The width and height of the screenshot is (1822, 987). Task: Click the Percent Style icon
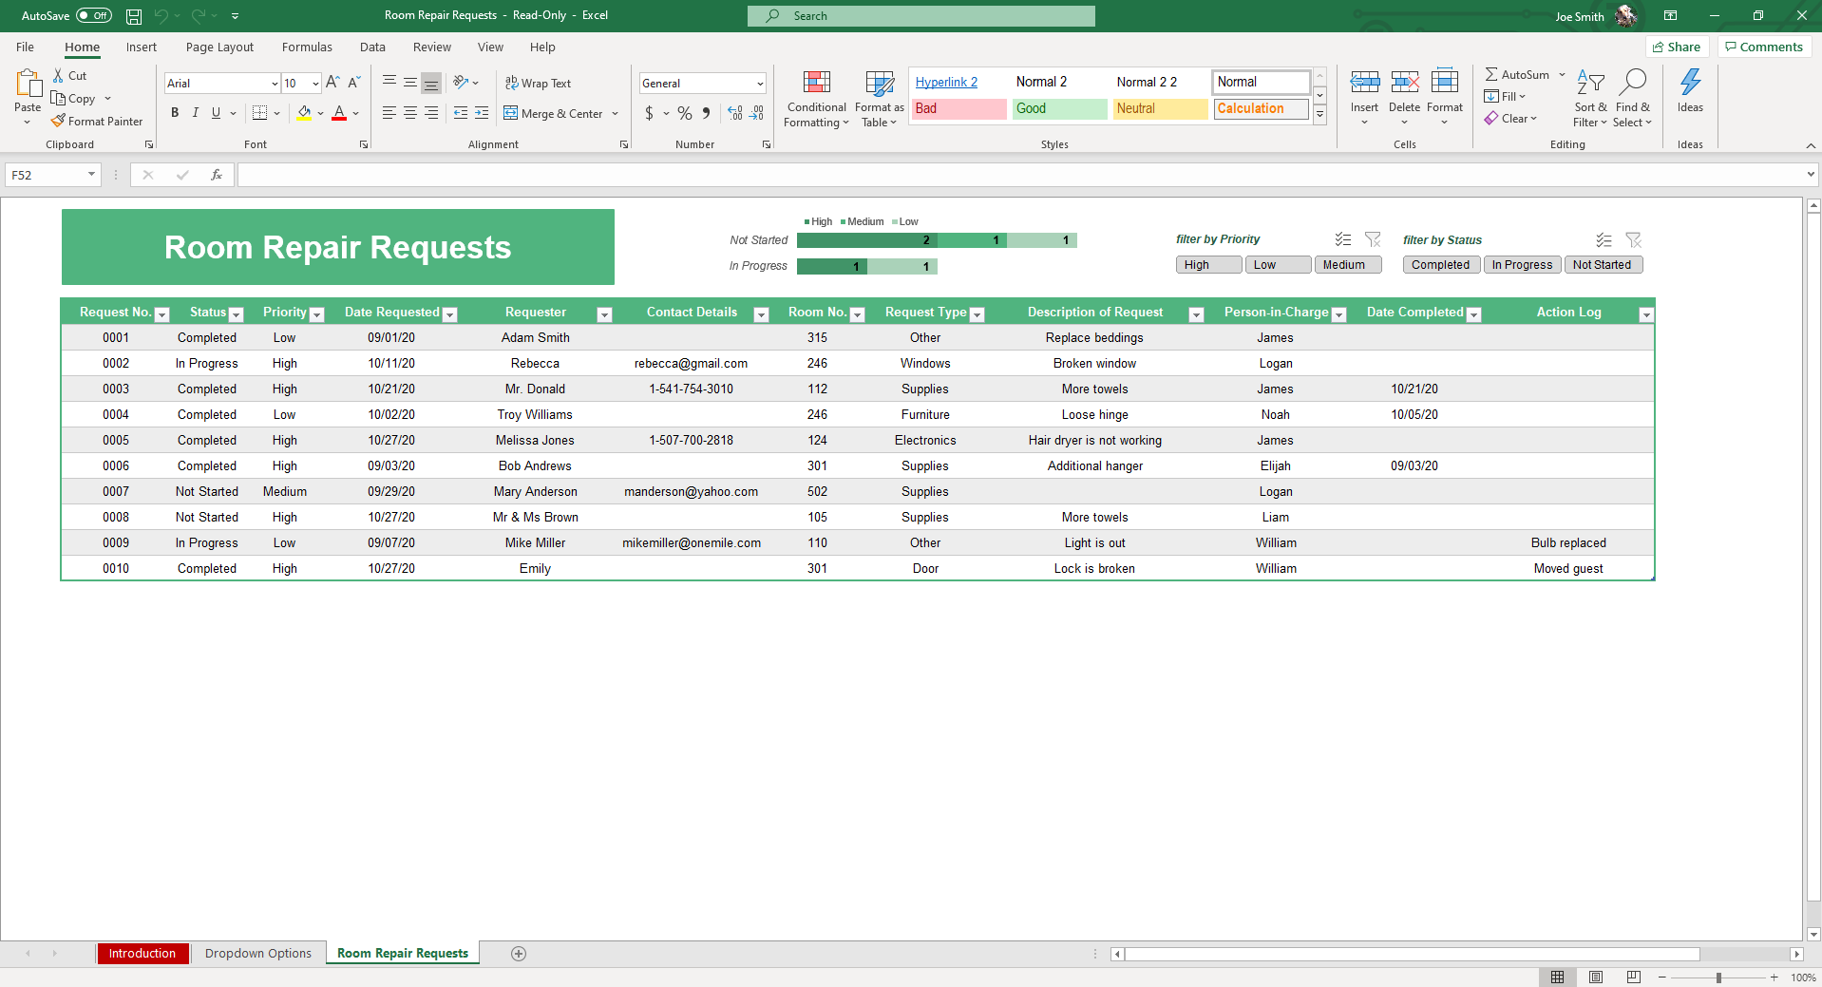[x=683, y=113]
